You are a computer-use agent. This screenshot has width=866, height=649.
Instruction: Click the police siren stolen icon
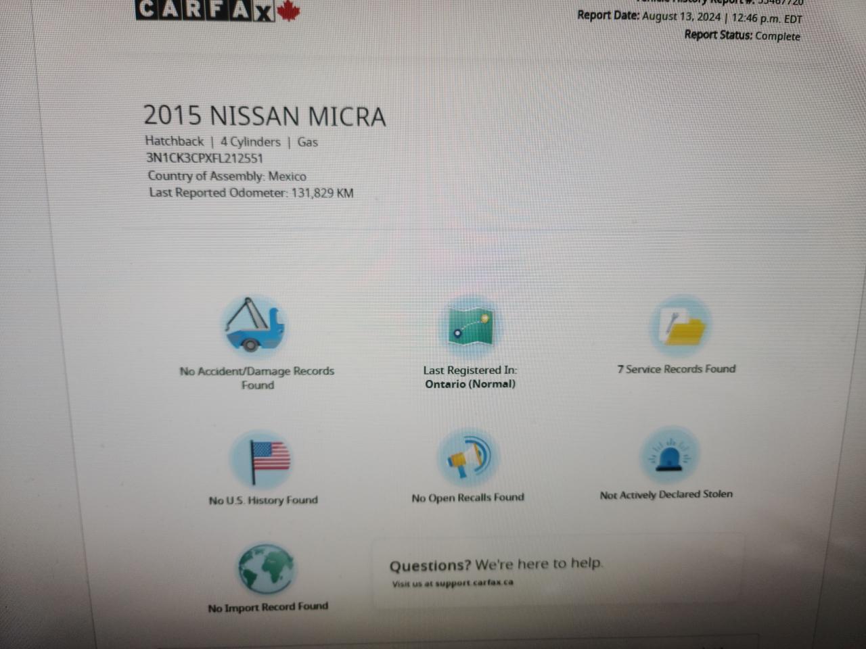pos(669,455)
